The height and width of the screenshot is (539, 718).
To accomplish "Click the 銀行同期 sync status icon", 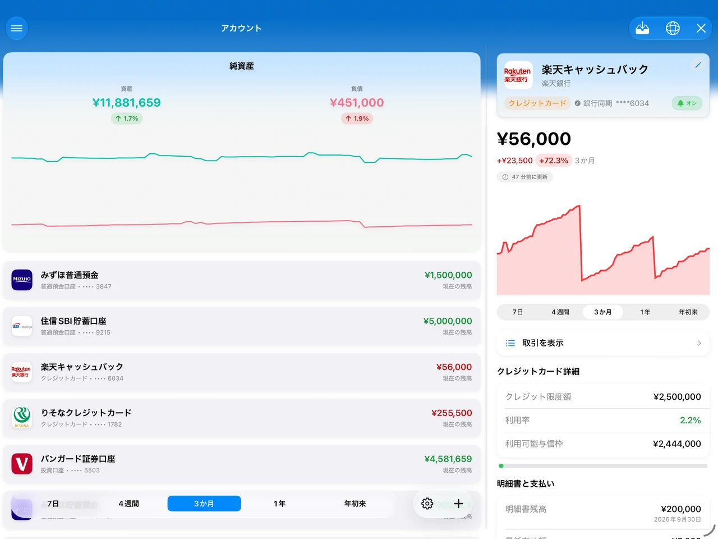I will (x=578, y=103).
